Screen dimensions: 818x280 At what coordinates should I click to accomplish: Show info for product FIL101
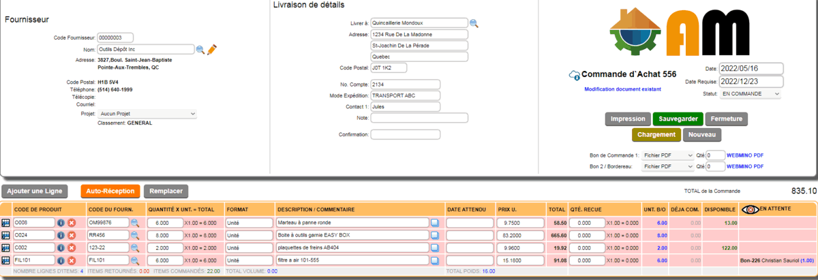[61, 260]
